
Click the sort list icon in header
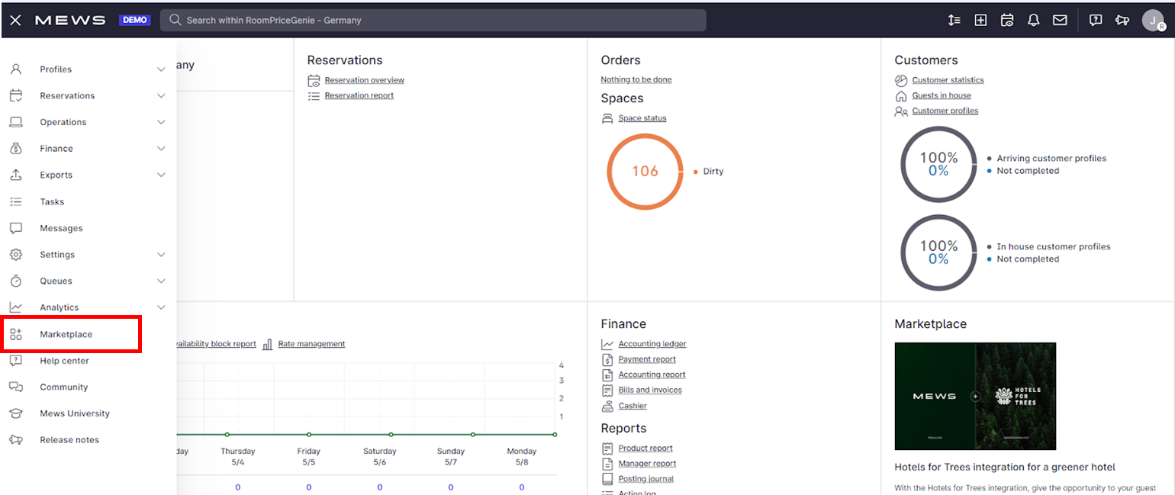(954, 21)
